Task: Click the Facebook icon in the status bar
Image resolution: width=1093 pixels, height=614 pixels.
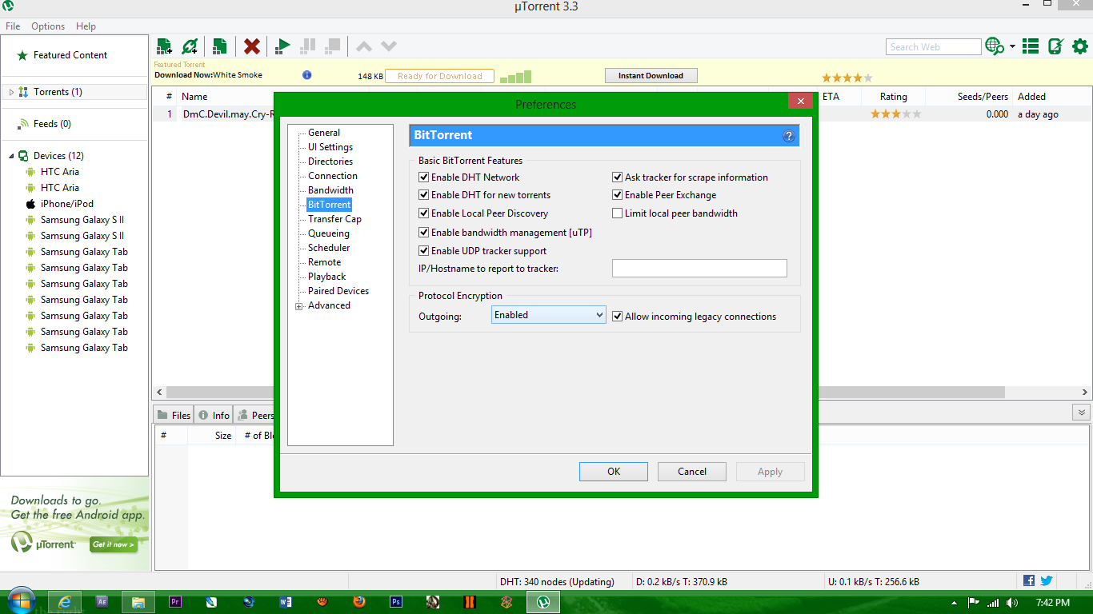Action: click(x=1029, y=580)
